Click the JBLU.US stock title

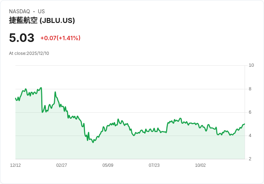click(42, 20)
